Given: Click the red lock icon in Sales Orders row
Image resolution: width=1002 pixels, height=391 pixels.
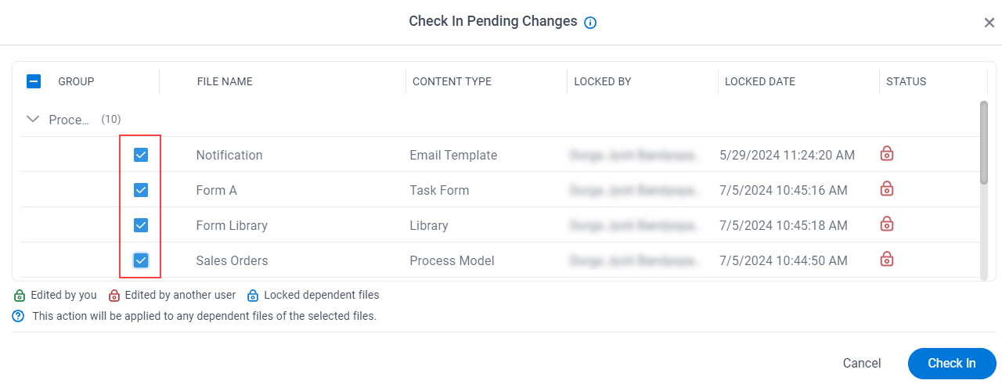Looking at the screenshot, I should point(887,259).
